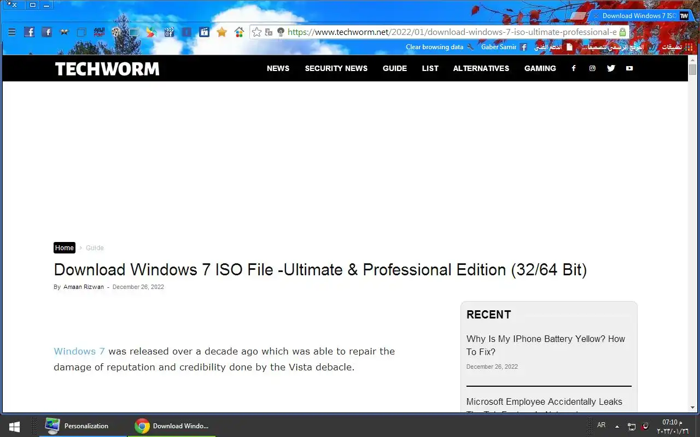Select the Download Windows 7 ISO tab
Viewport: 700px width, 437px height.
639,16
